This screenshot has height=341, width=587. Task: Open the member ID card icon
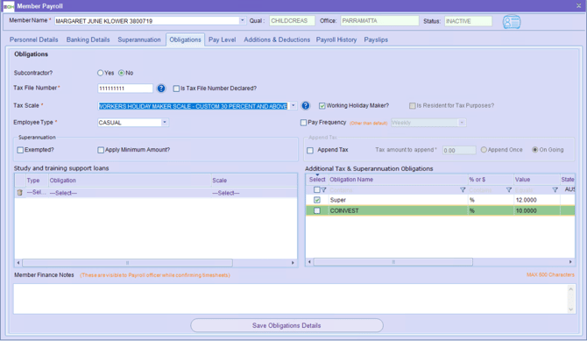coord(512,22)
